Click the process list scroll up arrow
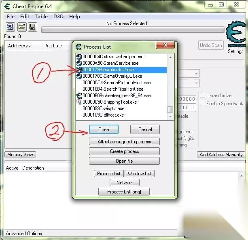This screenshot has height=240, width=248. [170, 57]
